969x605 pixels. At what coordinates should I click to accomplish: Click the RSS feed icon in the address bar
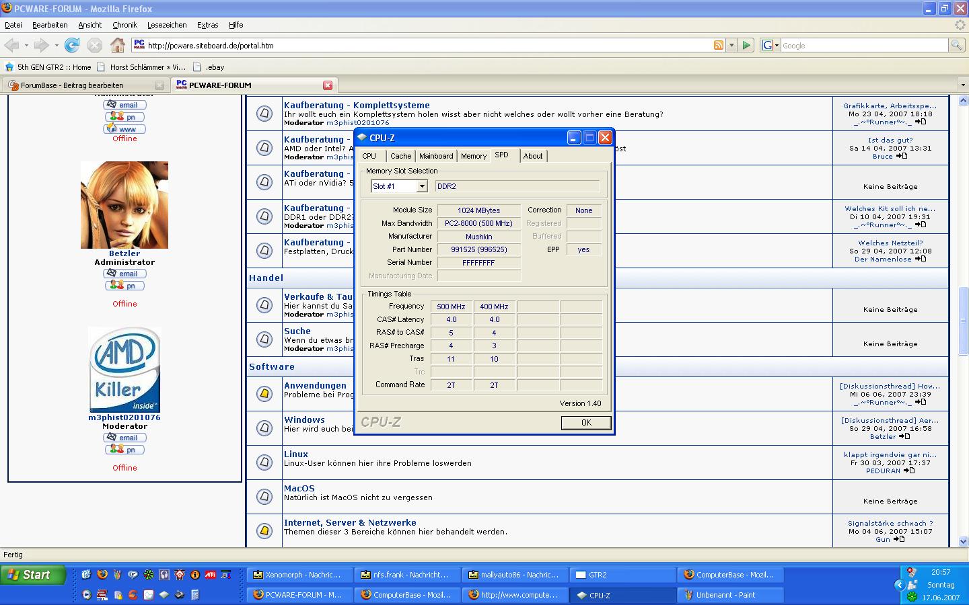tap(719, 45)
